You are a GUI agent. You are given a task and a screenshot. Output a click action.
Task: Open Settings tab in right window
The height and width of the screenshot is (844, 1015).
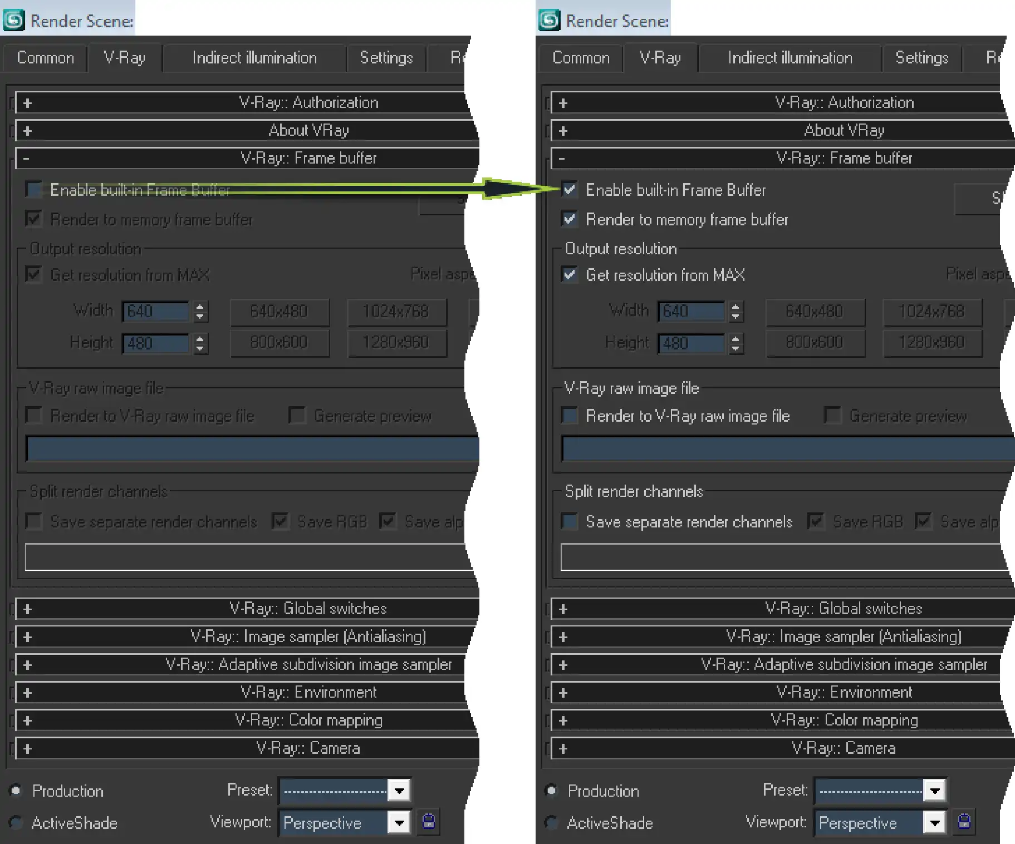[922, 58]
